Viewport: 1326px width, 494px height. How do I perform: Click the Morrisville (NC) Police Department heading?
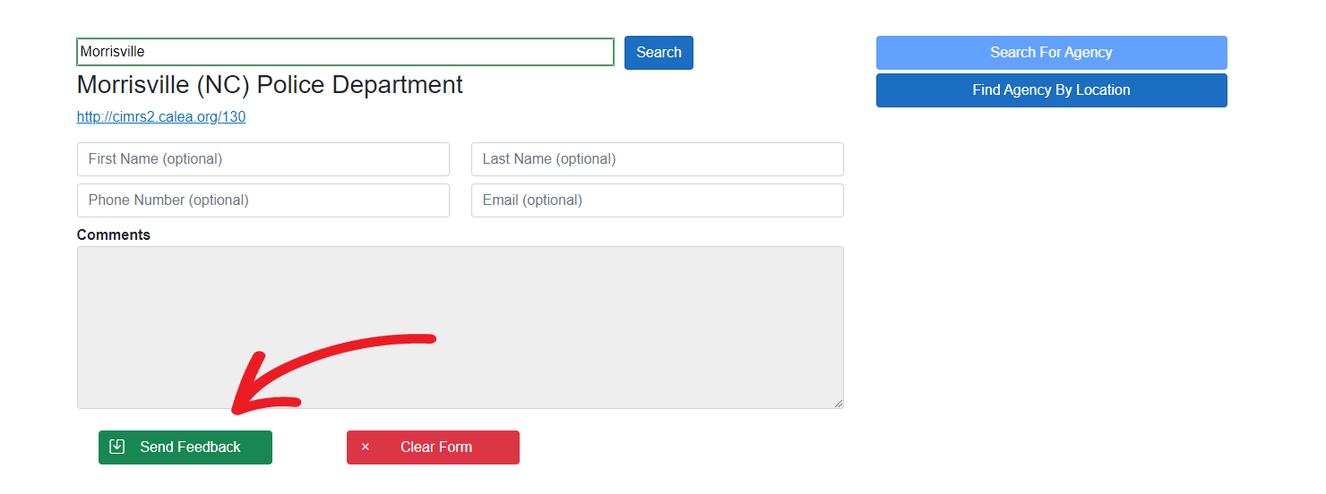pyautogui.click(x=270, y=85)
